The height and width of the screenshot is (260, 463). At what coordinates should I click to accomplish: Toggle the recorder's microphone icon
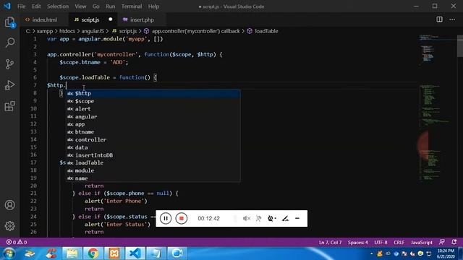[259, 218]
